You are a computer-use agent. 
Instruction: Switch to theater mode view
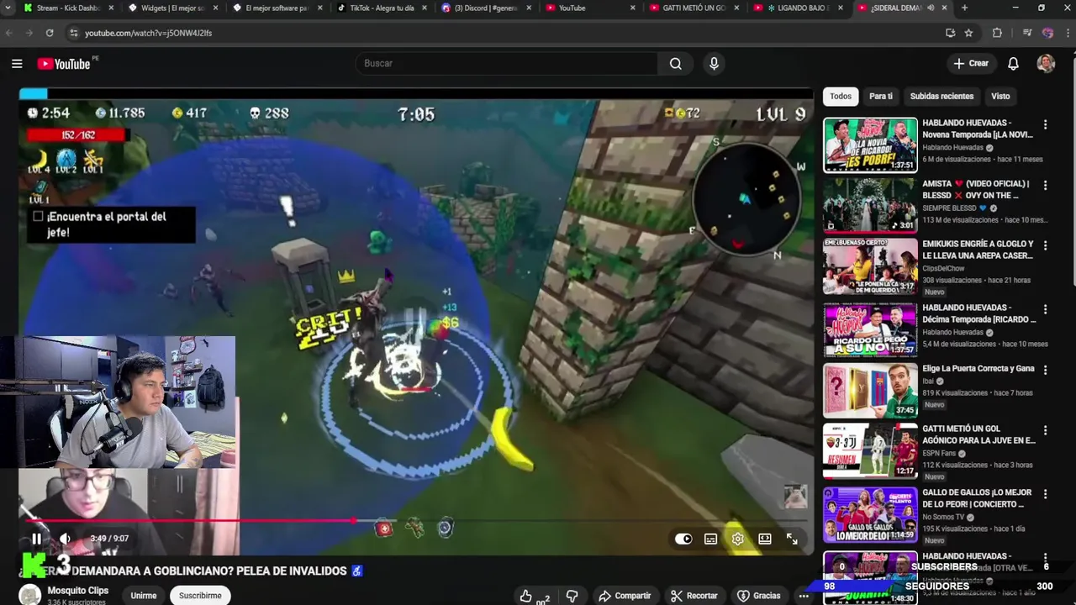(x=764, y=539)
